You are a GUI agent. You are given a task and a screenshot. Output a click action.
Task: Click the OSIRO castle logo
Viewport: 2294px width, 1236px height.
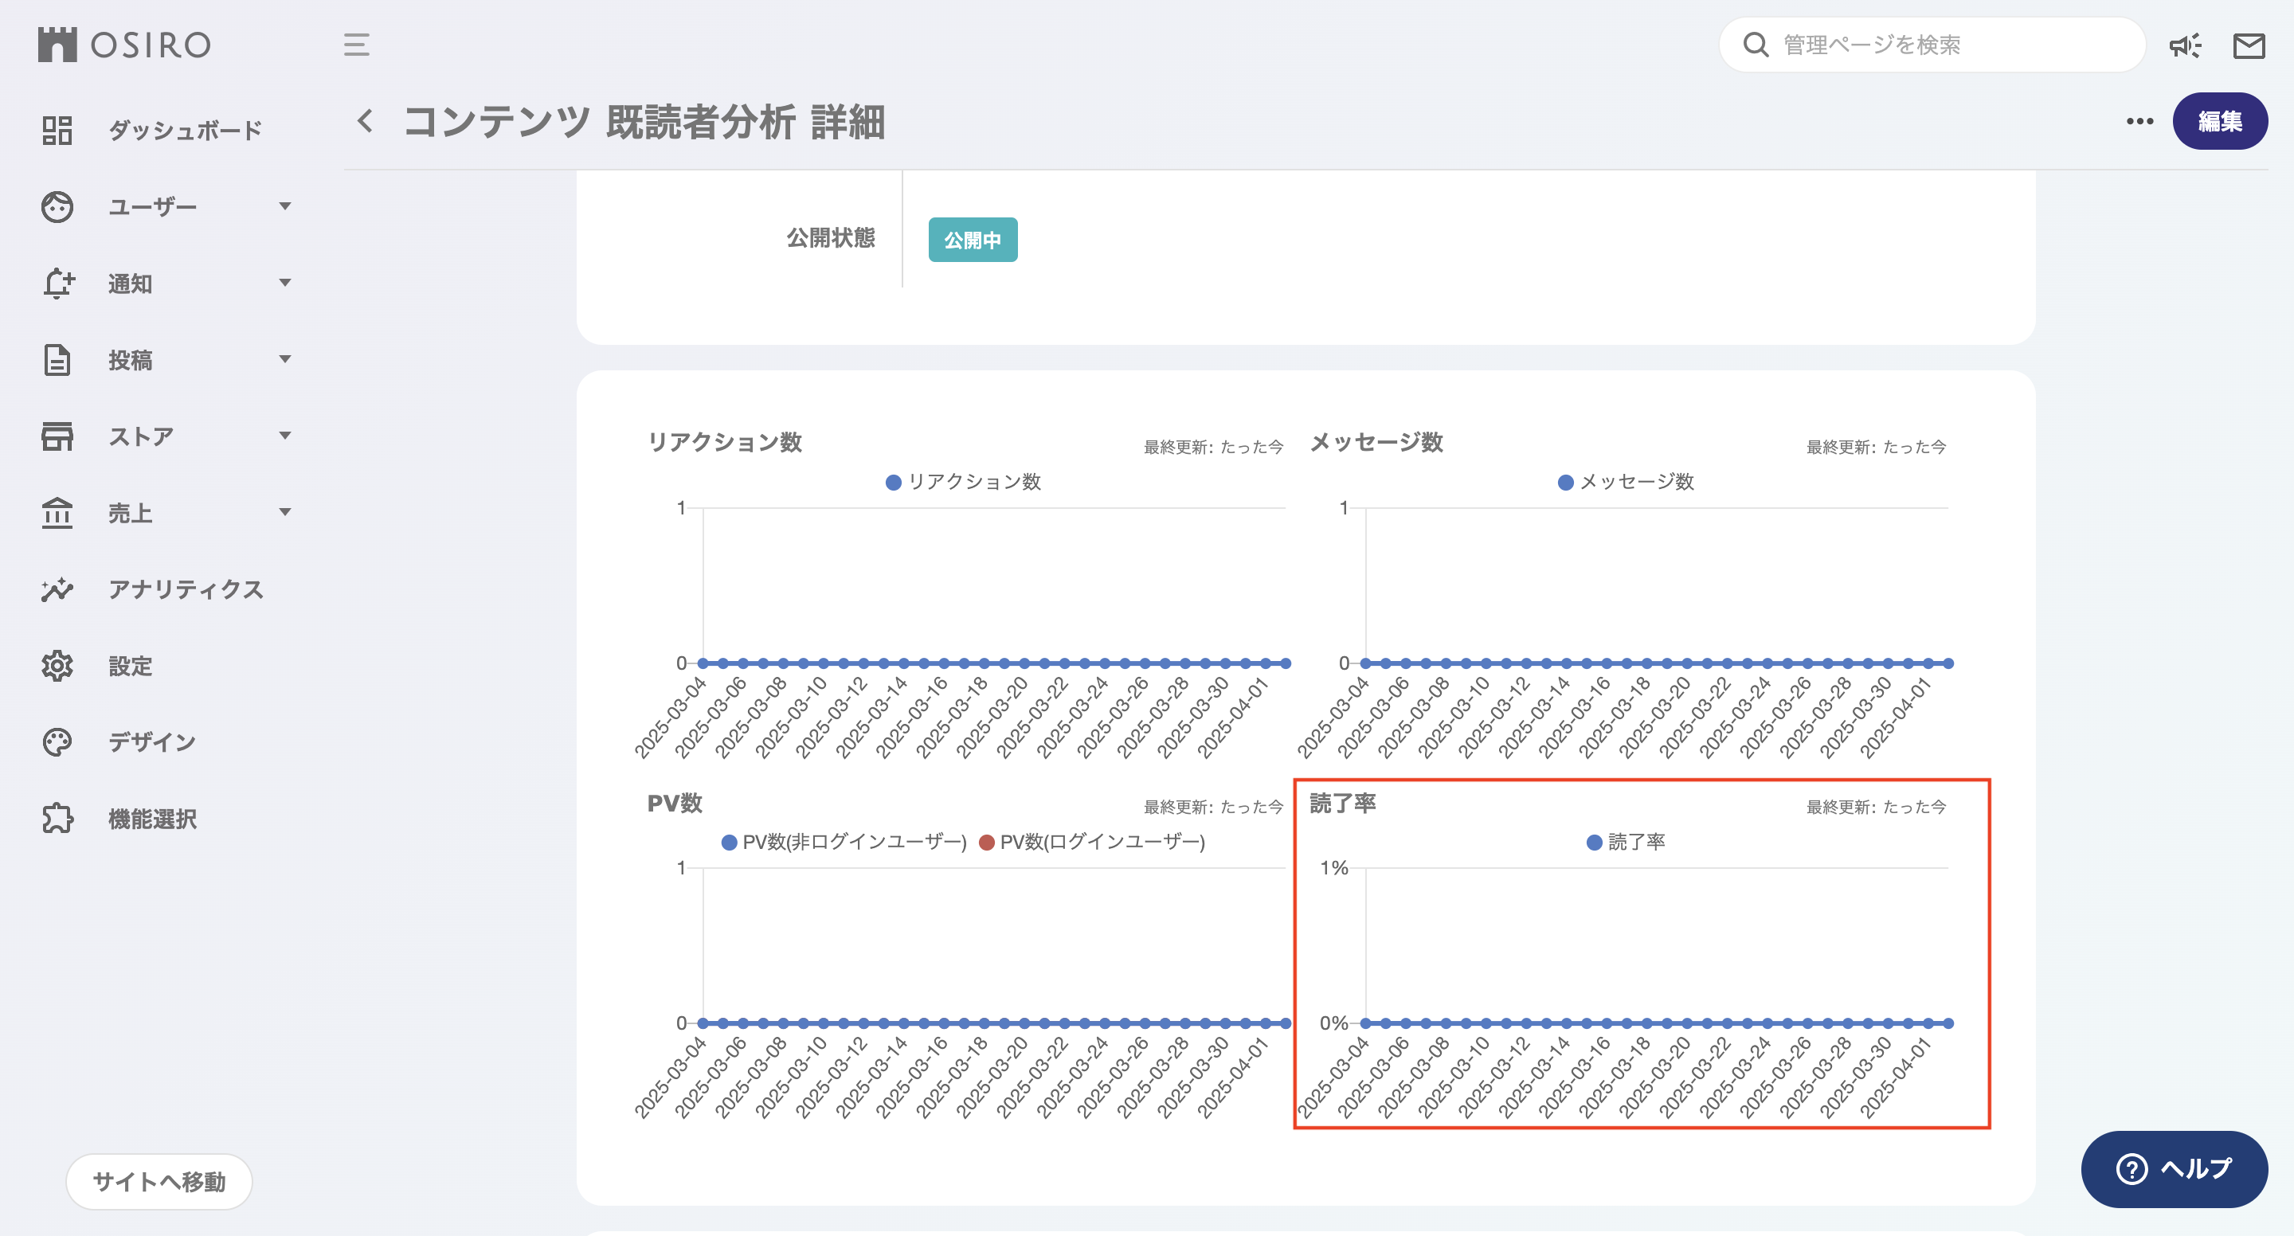tap(58, 45)
